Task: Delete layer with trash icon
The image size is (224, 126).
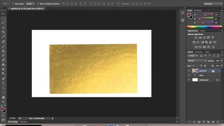Action: tap(218, 122)
